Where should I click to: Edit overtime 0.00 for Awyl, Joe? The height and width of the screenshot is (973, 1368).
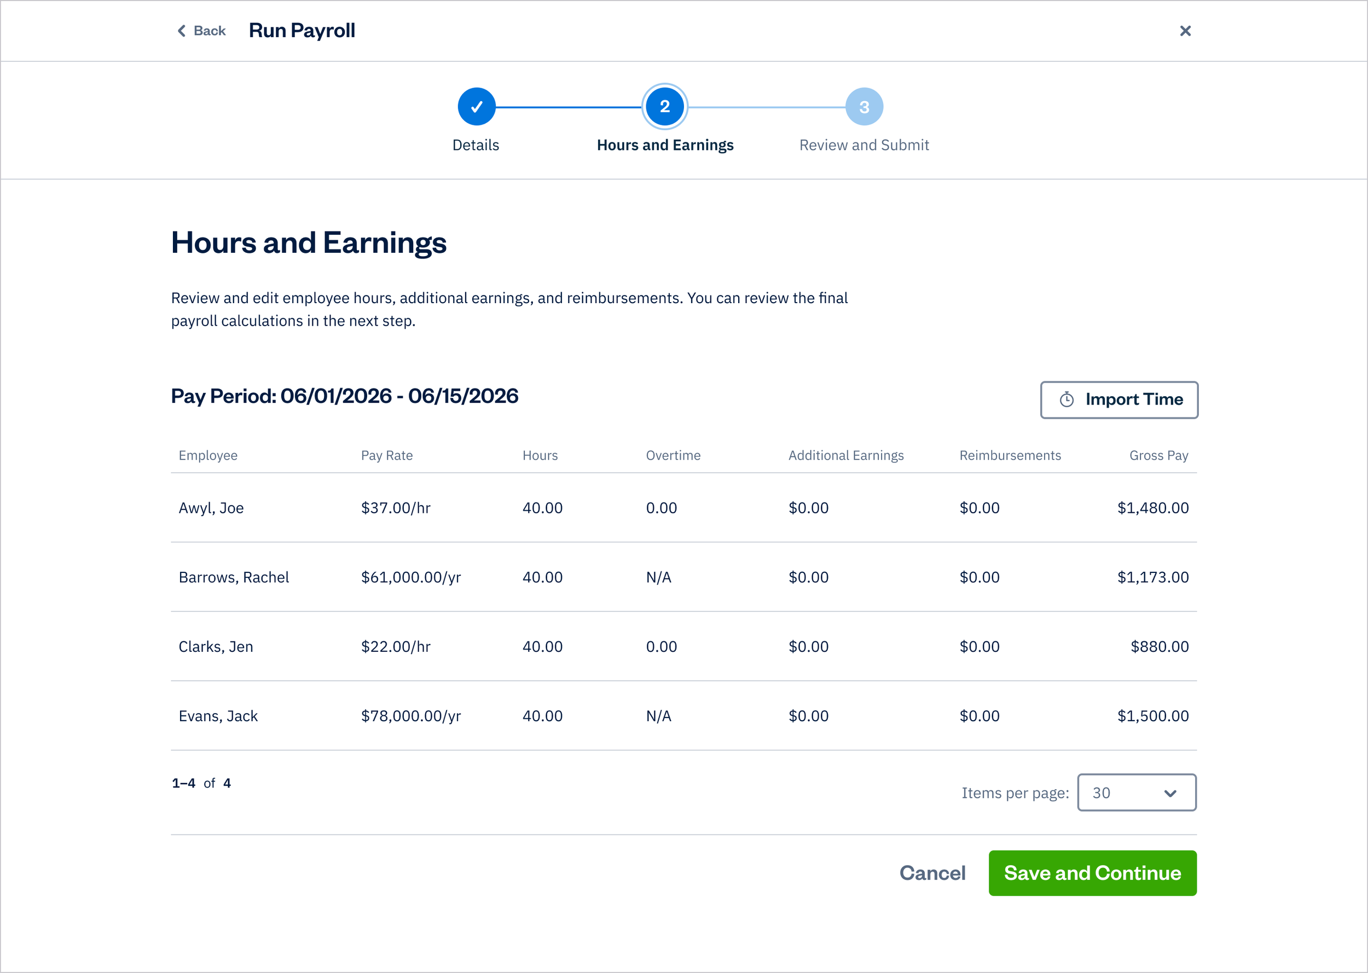[x=661, y=508]
